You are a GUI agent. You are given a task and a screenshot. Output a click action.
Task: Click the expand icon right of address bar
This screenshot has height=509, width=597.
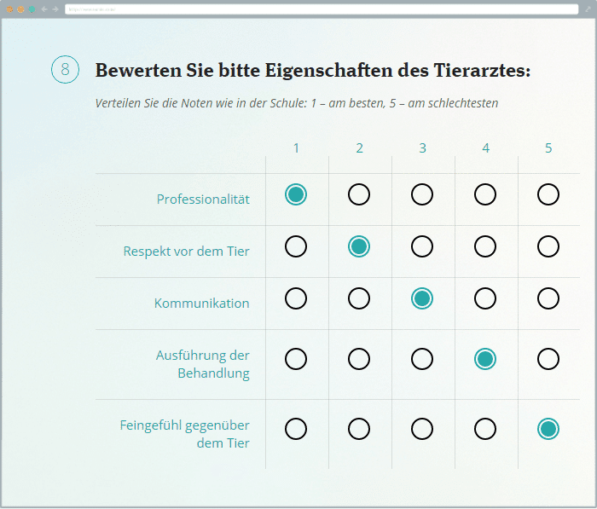(x=587, y=9)
